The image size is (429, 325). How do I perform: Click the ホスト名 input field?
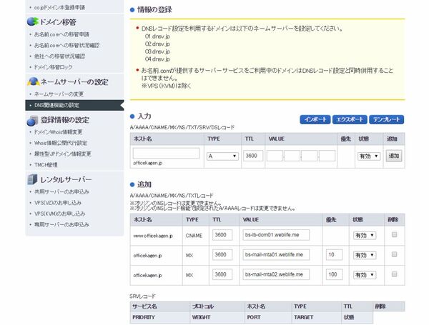pos(166,154)
